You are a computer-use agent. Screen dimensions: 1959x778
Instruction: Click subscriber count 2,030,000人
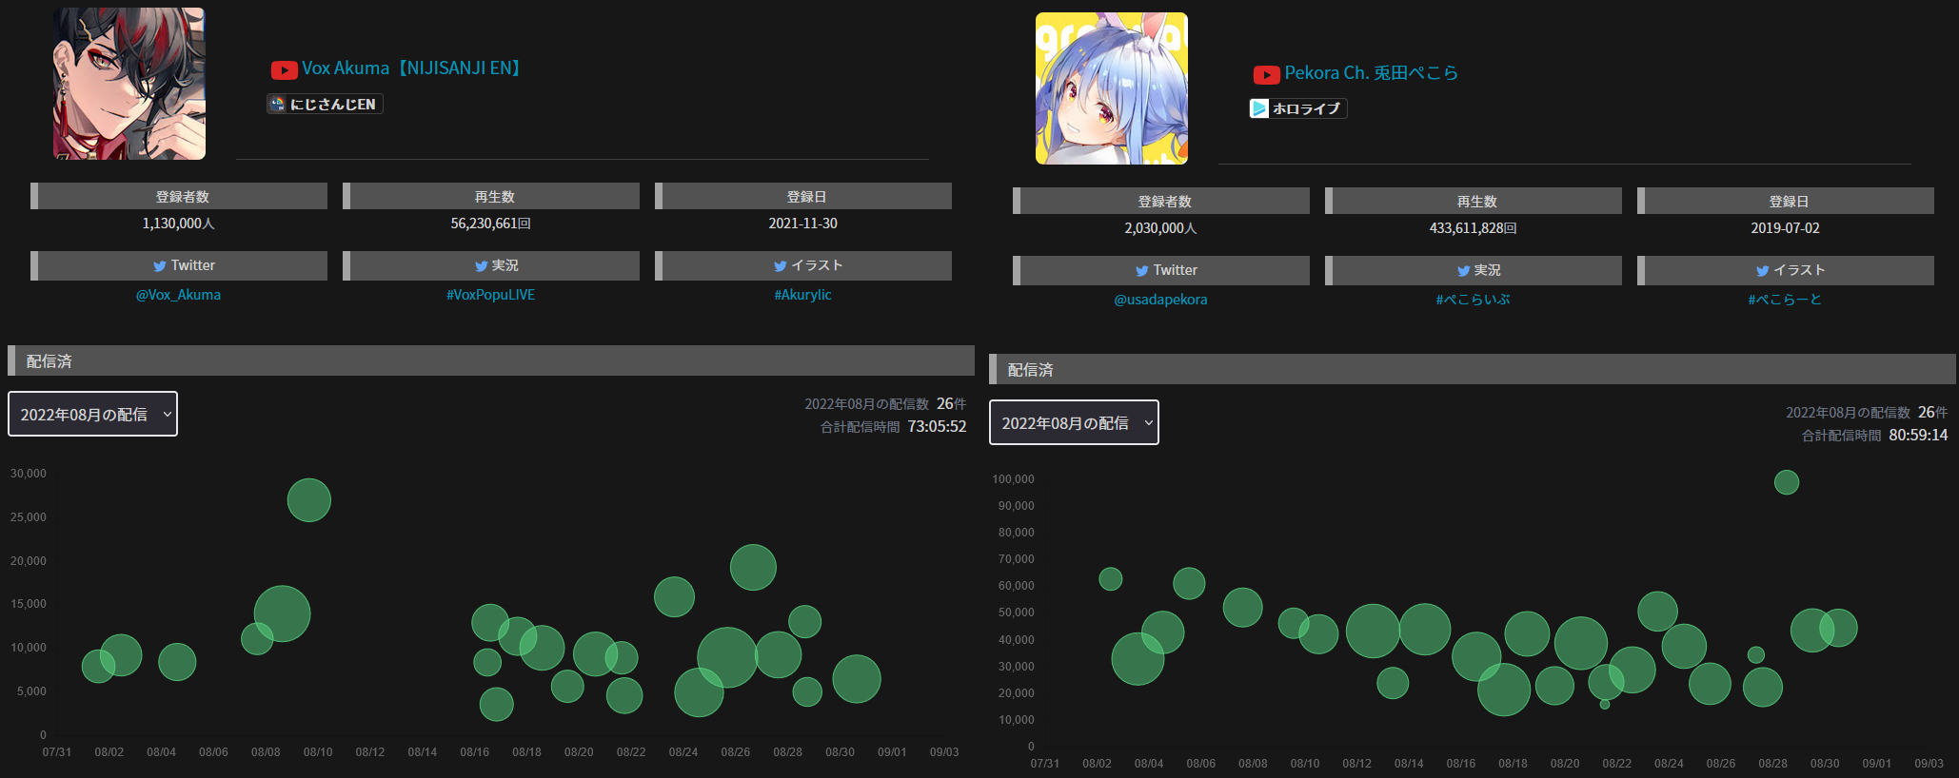(1160, 228)
